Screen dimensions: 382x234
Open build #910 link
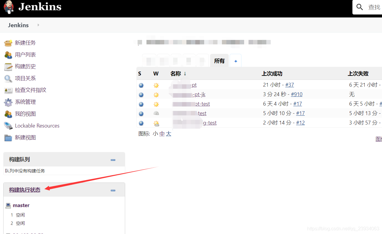297,94
